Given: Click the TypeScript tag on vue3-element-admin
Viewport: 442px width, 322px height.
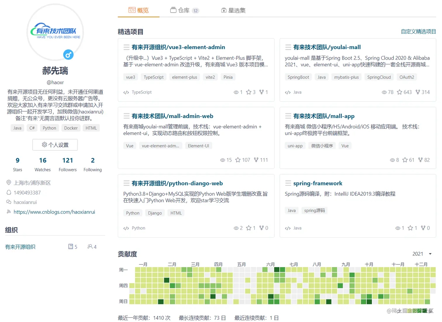Looking at the screenshot, I should 153,77.
